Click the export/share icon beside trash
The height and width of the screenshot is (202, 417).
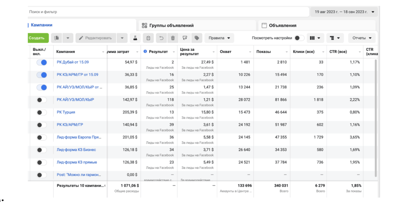coord(185,38)
